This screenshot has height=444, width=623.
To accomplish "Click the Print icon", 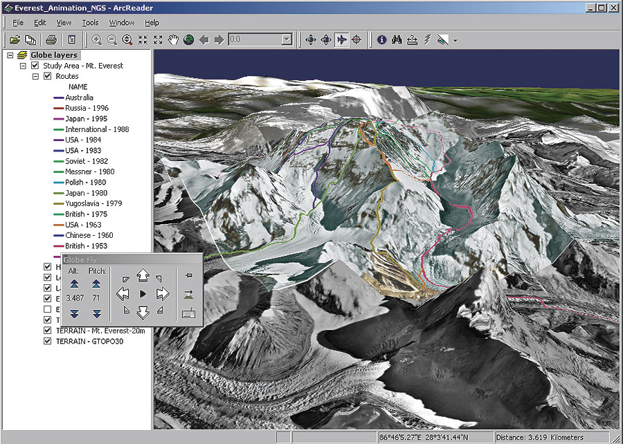I will [x=51, y=40].
